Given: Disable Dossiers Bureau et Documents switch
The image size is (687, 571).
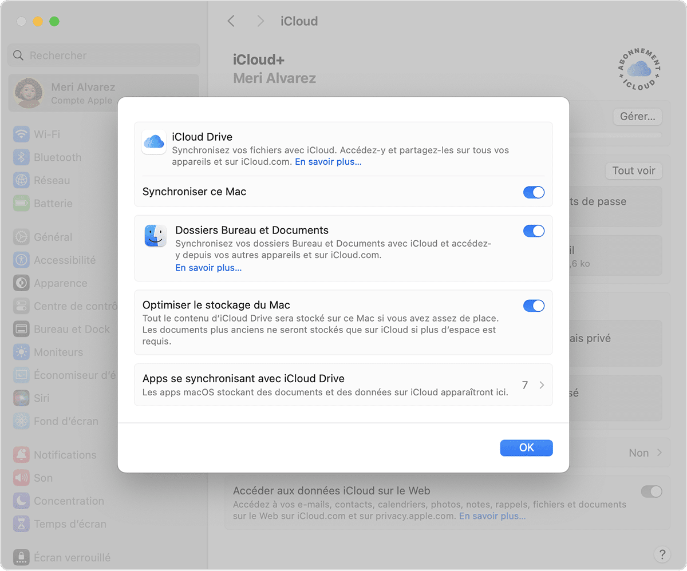Looking at the screenshot, I should tap(534, 231).
